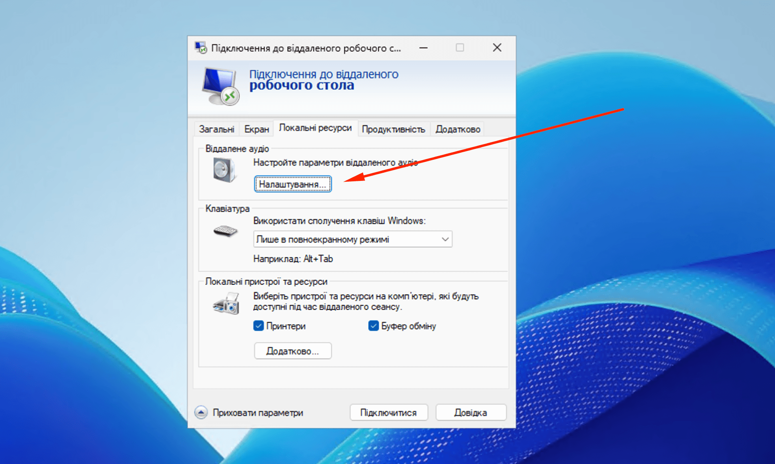Click the 'Віддалене аудіо' group label

coord(237,149)
